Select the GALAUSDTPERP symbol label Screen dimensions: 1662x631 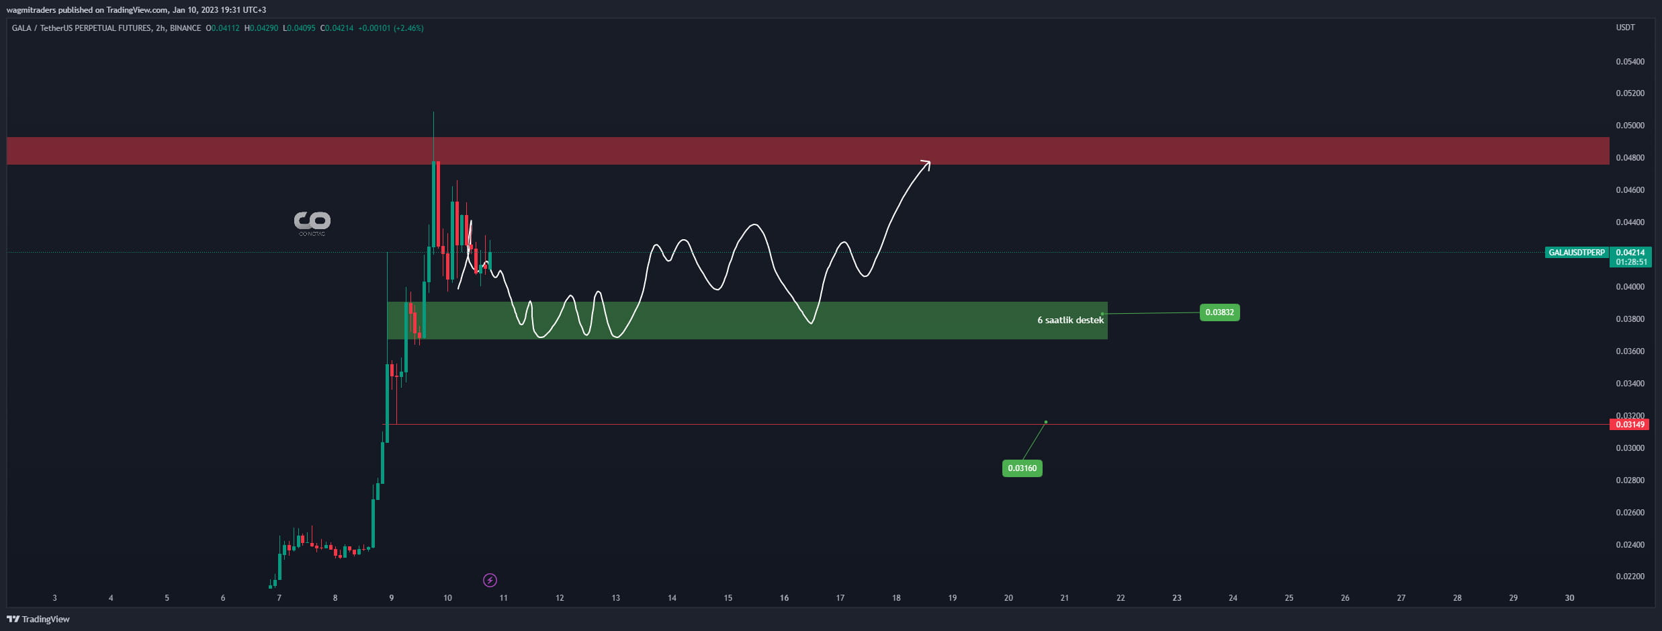1575,252
